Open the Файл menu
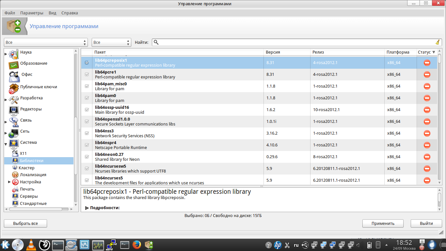The image size is (446, 251). point(10,13)
